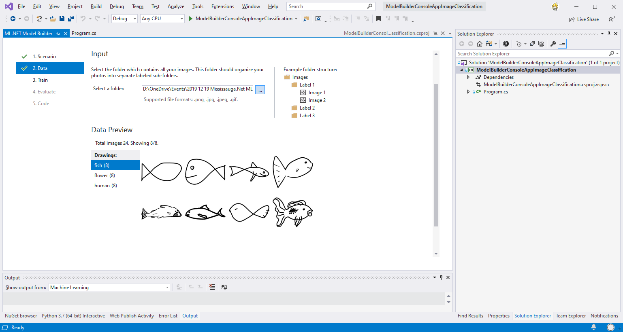This screenshot has height=332, width=623.
Task: Collapse the ModelBuilderConsoleAppImageClassification project node
Action: (x=461, y=70)
